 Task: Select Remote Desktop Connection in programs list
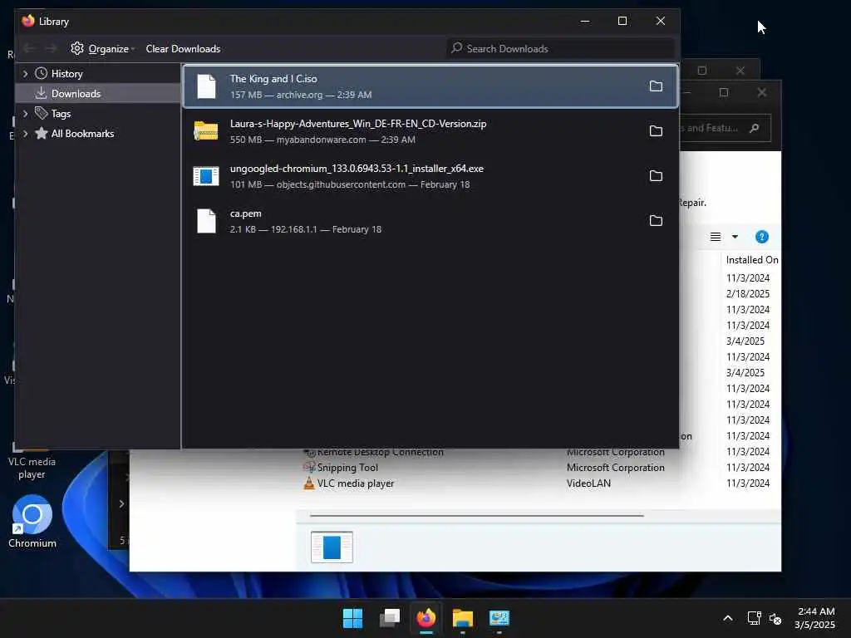tap(380, 453)
